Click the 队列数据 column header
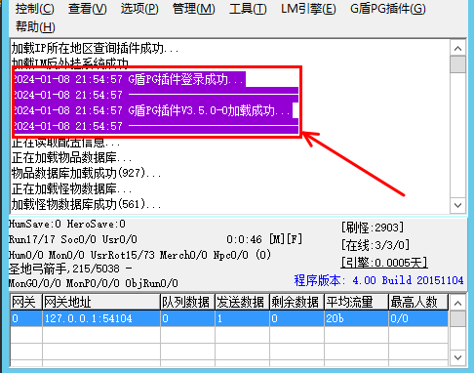 click(187, 302)
